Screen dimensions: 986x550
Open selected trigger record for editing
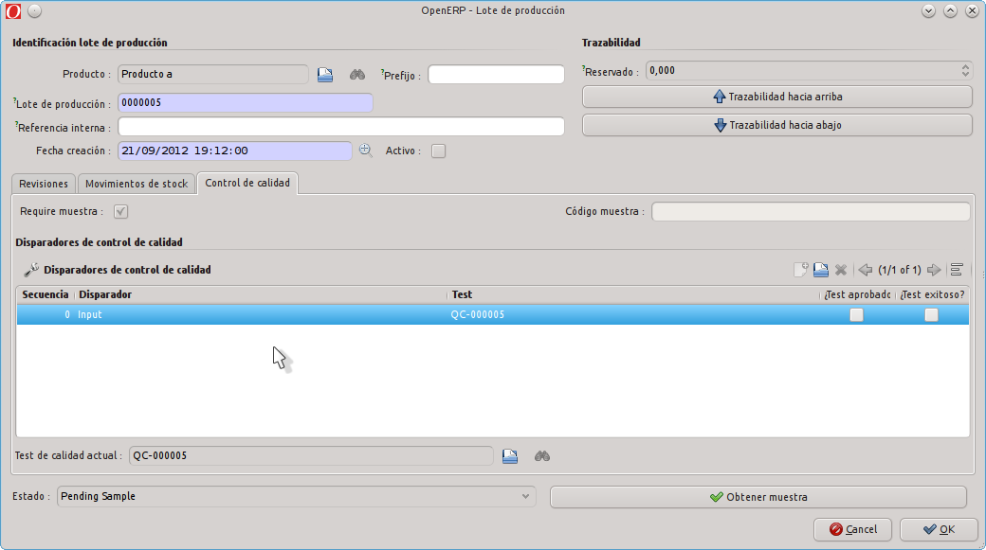[x=821, y=270]
